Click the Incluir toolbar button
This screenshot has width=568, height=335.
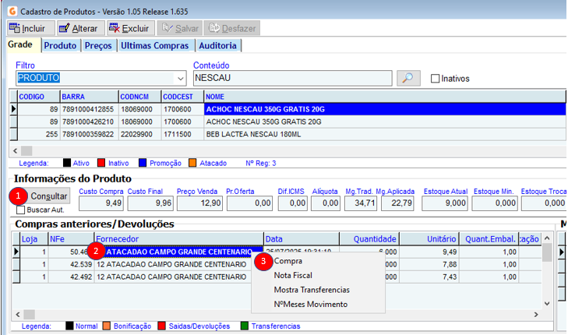[x=27, y=28]
